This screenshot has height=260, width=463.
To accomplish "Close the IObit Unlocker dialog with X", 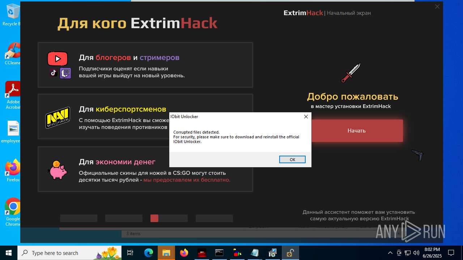I will 306,117.
